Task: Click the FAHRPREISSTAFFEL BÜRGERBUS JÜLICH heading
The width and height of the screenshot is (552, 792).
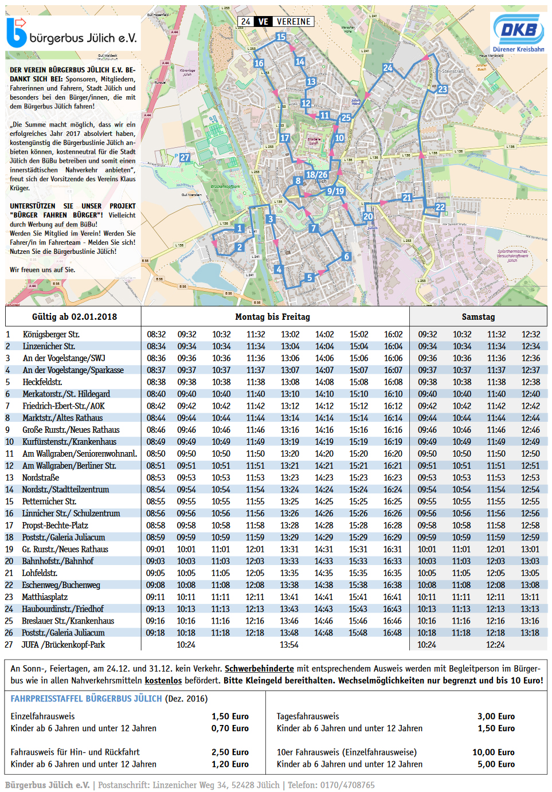Action: coord(87,699)
